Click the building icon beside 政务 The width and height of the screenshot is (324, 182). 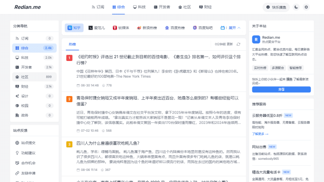(x=17, y=115)
